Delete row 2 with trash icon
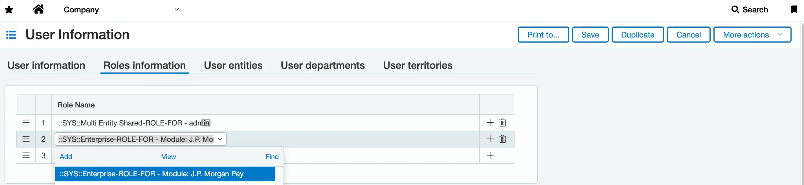The height and width of the screenshot is (185, 804). [502, 139]
